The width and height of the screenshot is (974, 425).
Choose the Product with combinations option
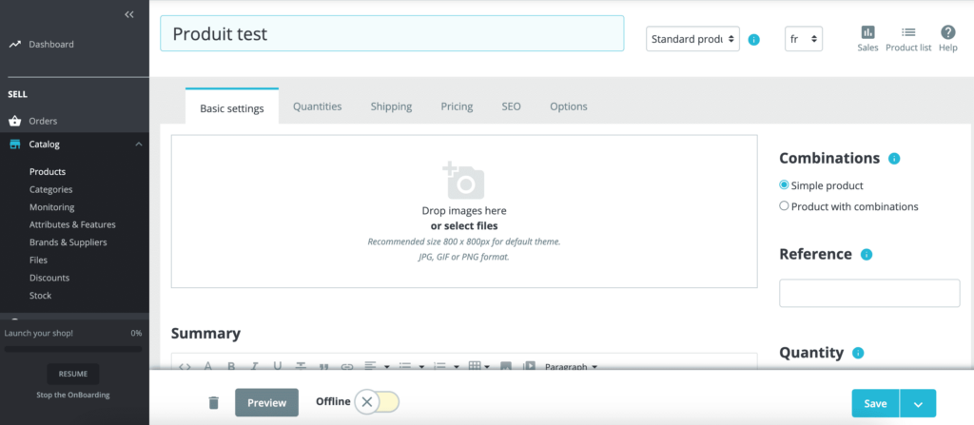pos(784,206)
